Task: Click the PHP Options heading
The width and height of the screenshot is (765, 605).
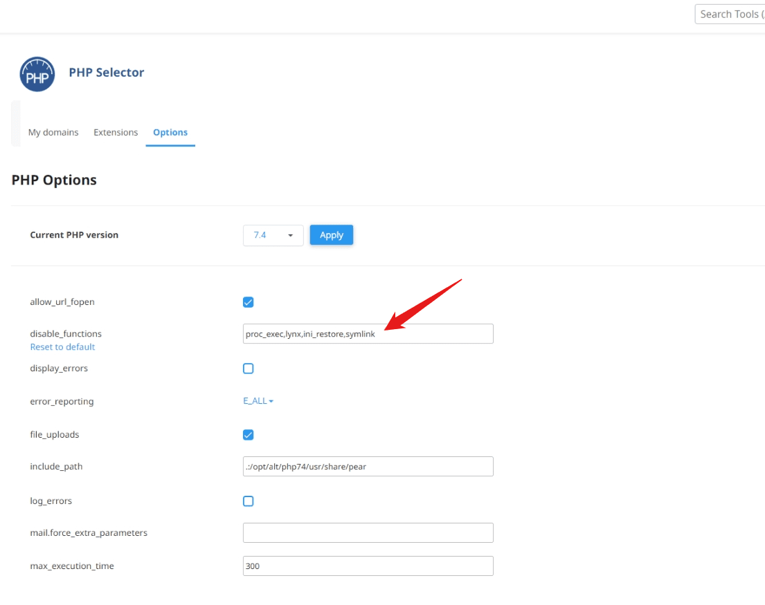Action: [x=53, y=180]
